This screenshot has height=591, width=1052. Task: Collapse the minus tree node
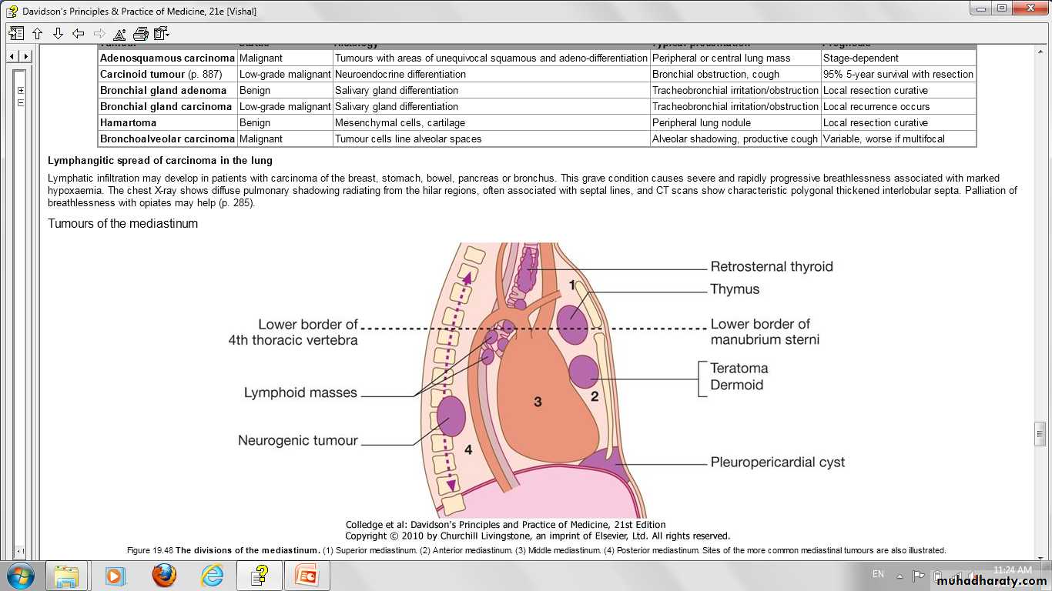click(x=21, y=102)
